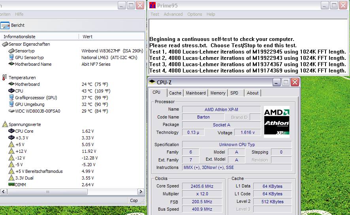This screenshot has height=215, width=350.
Task: Click the CPU temperature value 43 °C
Action: pos(96,91)
